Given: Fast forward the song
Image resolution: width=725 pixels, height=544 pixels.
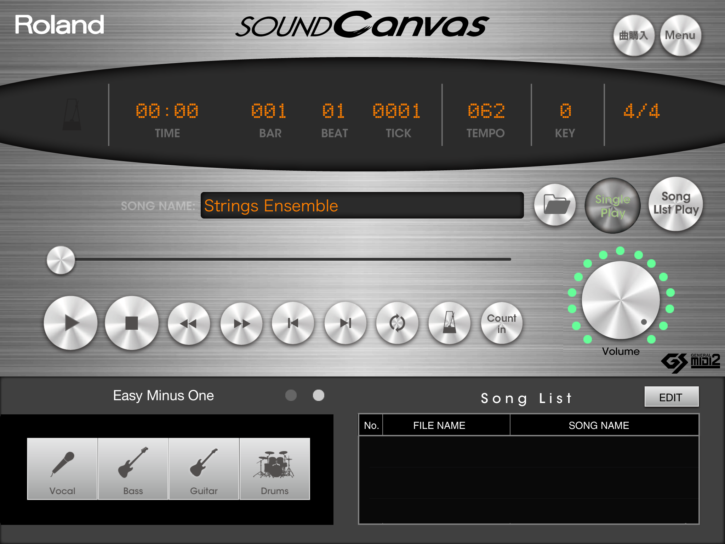Looking at the screenshot, I should tap(241, 323).
